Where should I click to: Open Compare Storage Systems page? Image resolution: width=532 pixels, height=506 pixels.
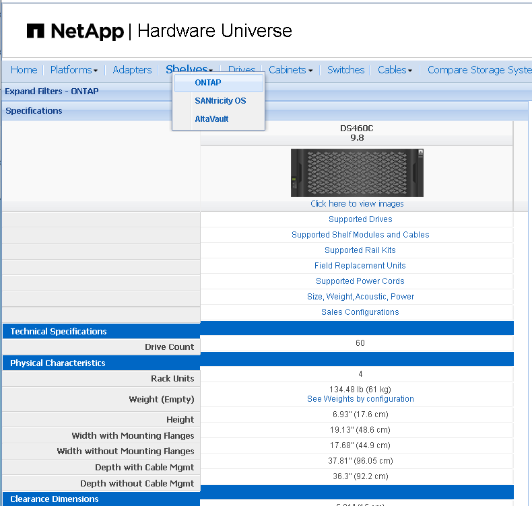click(479, 70)
